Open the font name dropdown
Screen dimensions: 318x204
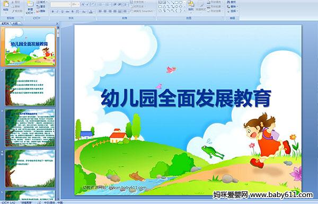(x=60, y=4)
